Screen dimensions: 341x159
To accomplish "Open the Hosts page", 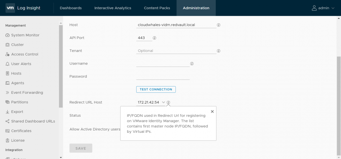I will pyautogui.click(x=16, y=73).
